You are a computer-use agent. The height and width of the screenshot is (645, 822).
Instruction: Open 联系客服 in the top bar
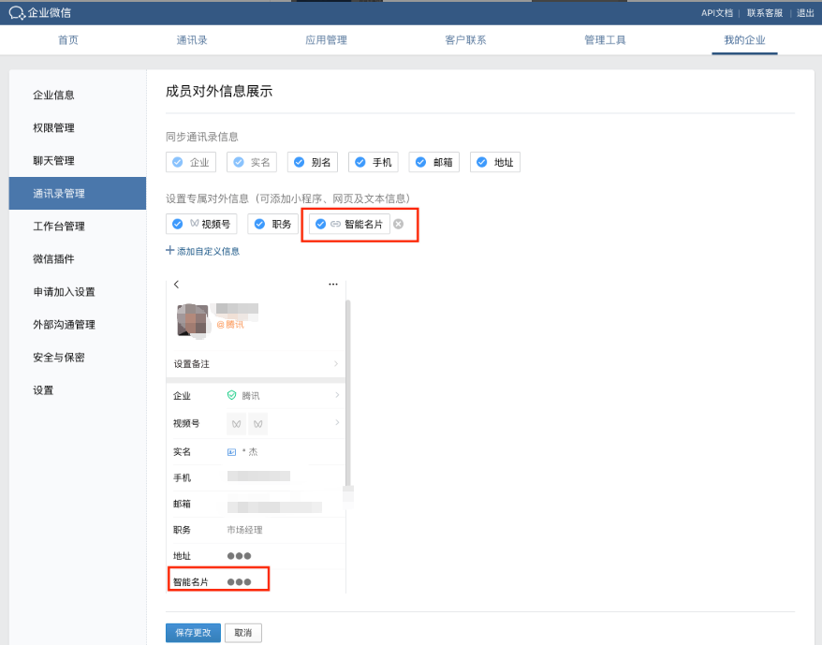pos(764,13)
